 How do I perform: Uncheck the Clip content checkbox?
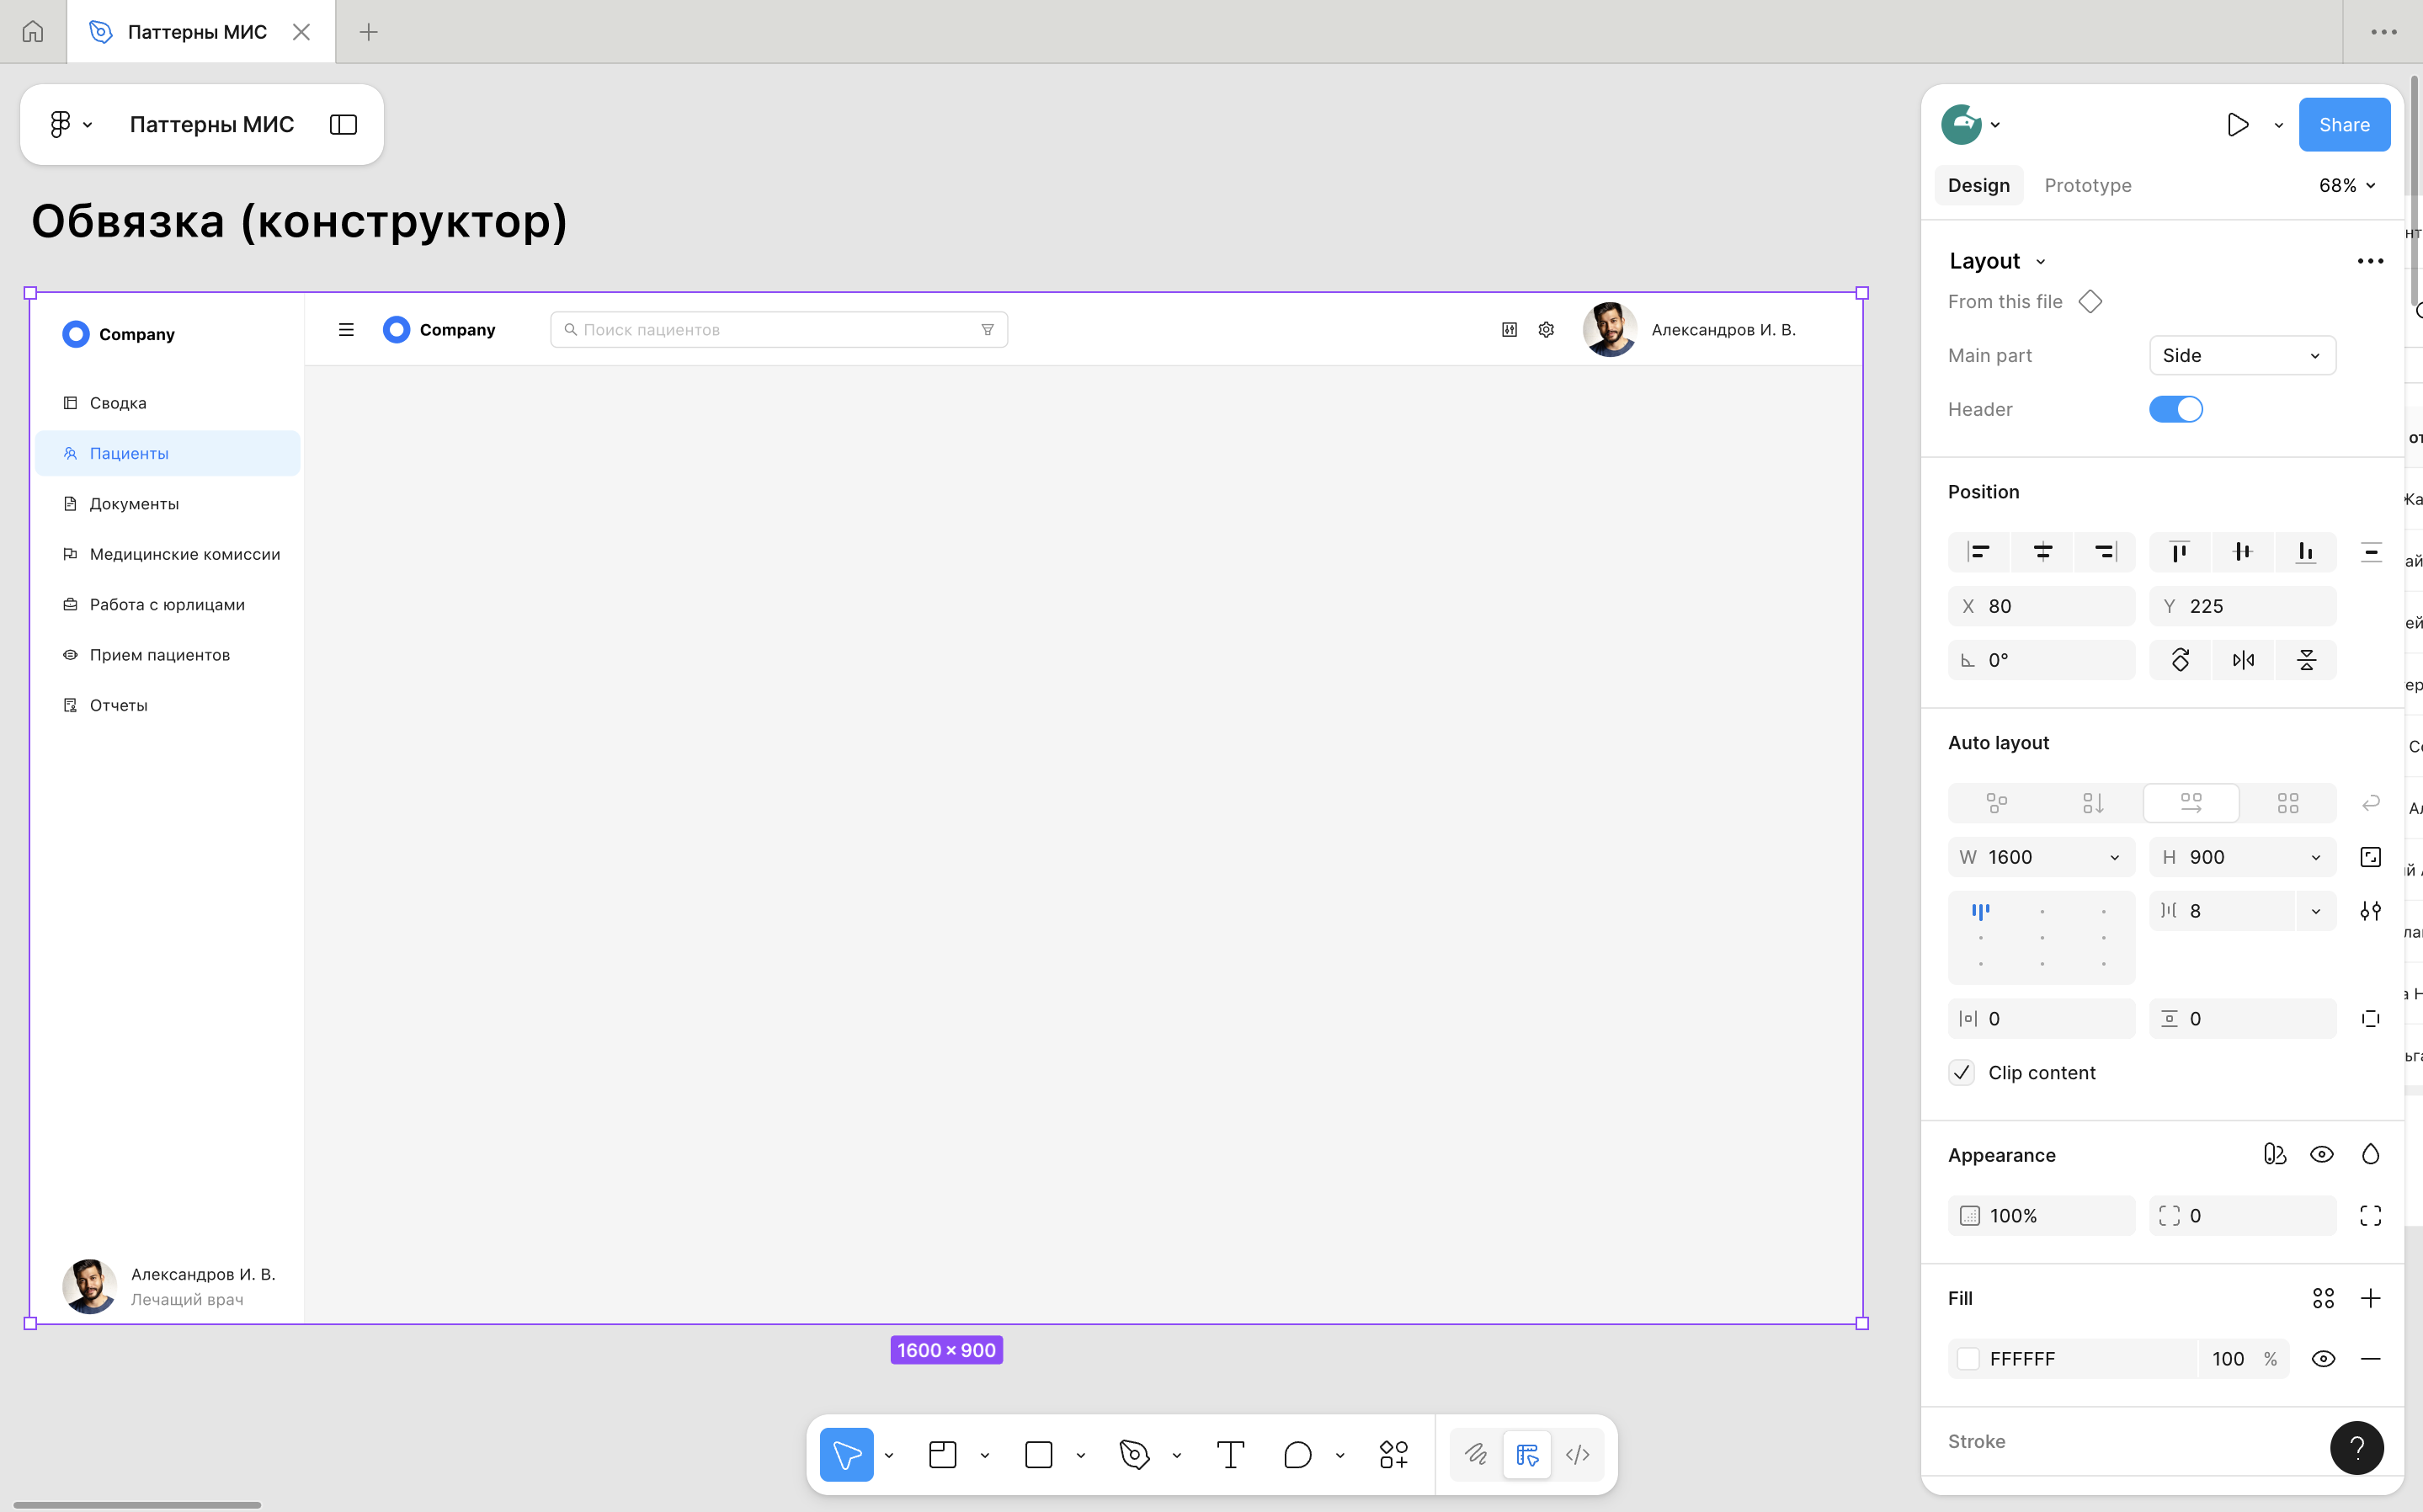click(x=1961, y=1073)
